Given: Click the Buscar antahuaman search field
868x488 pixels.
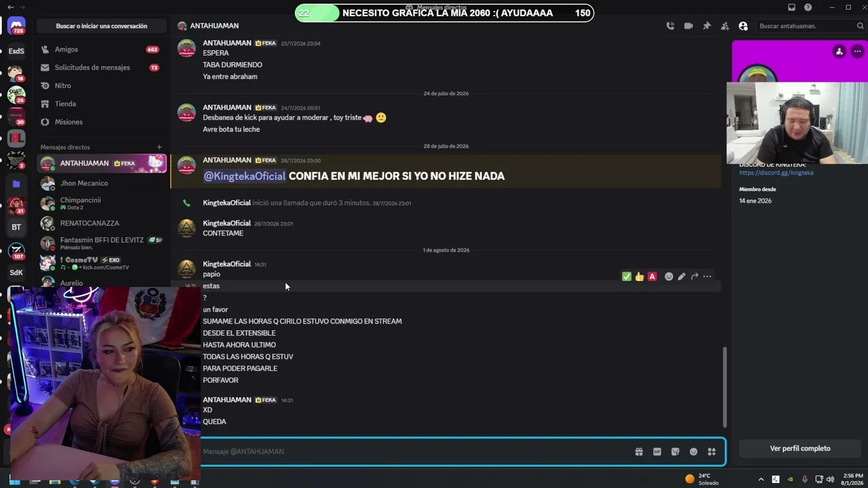Looking at the screenshot, I should click(x=810, y=26).
